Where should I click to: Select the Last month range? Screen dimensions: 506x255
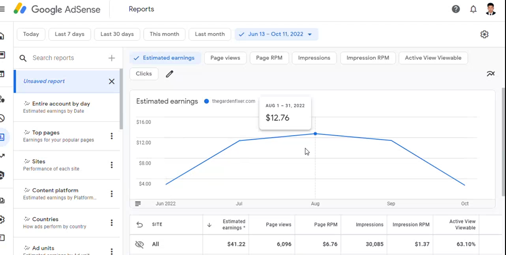pos(210,34)
